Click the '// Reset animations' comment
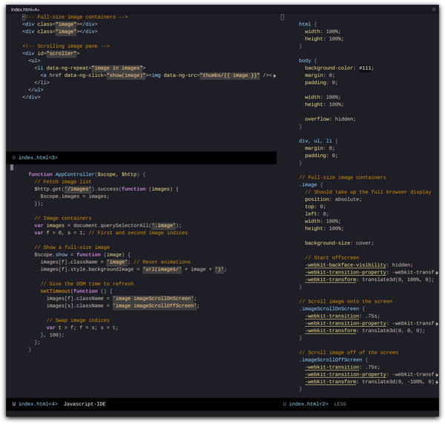The height and width of the screenshot is (424, 445). point(162,262)
